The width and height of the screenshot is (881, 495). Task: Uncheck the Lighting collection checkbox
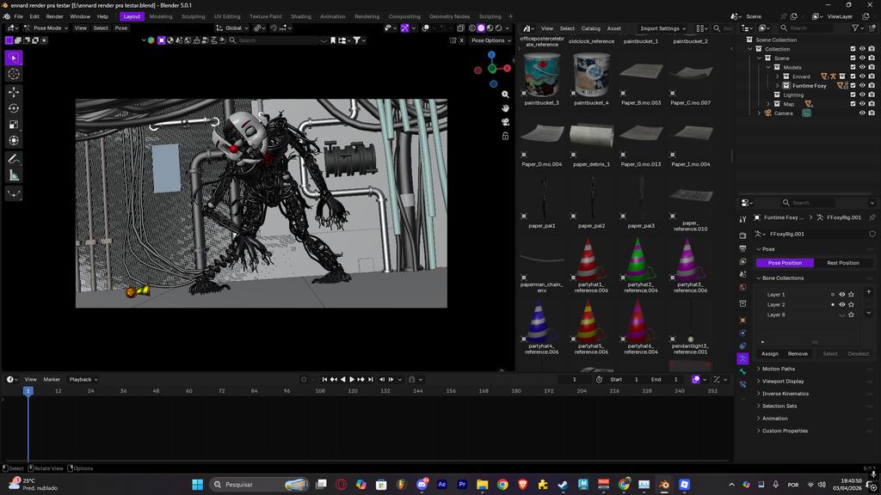(853, 95)
